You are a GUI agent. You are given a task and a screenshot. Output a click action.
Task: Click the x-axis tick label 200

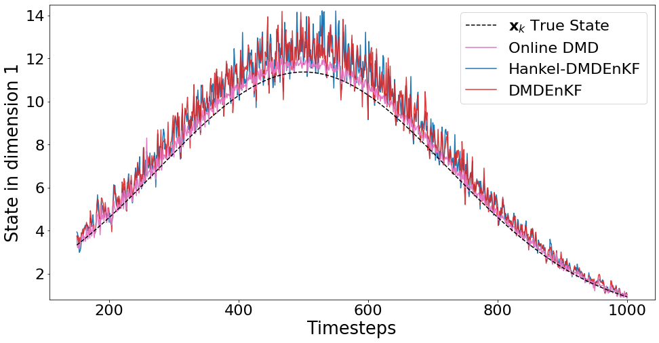pos(109,310)
